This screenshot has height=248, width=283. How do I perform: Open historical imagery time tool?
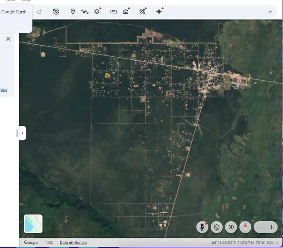56,12
